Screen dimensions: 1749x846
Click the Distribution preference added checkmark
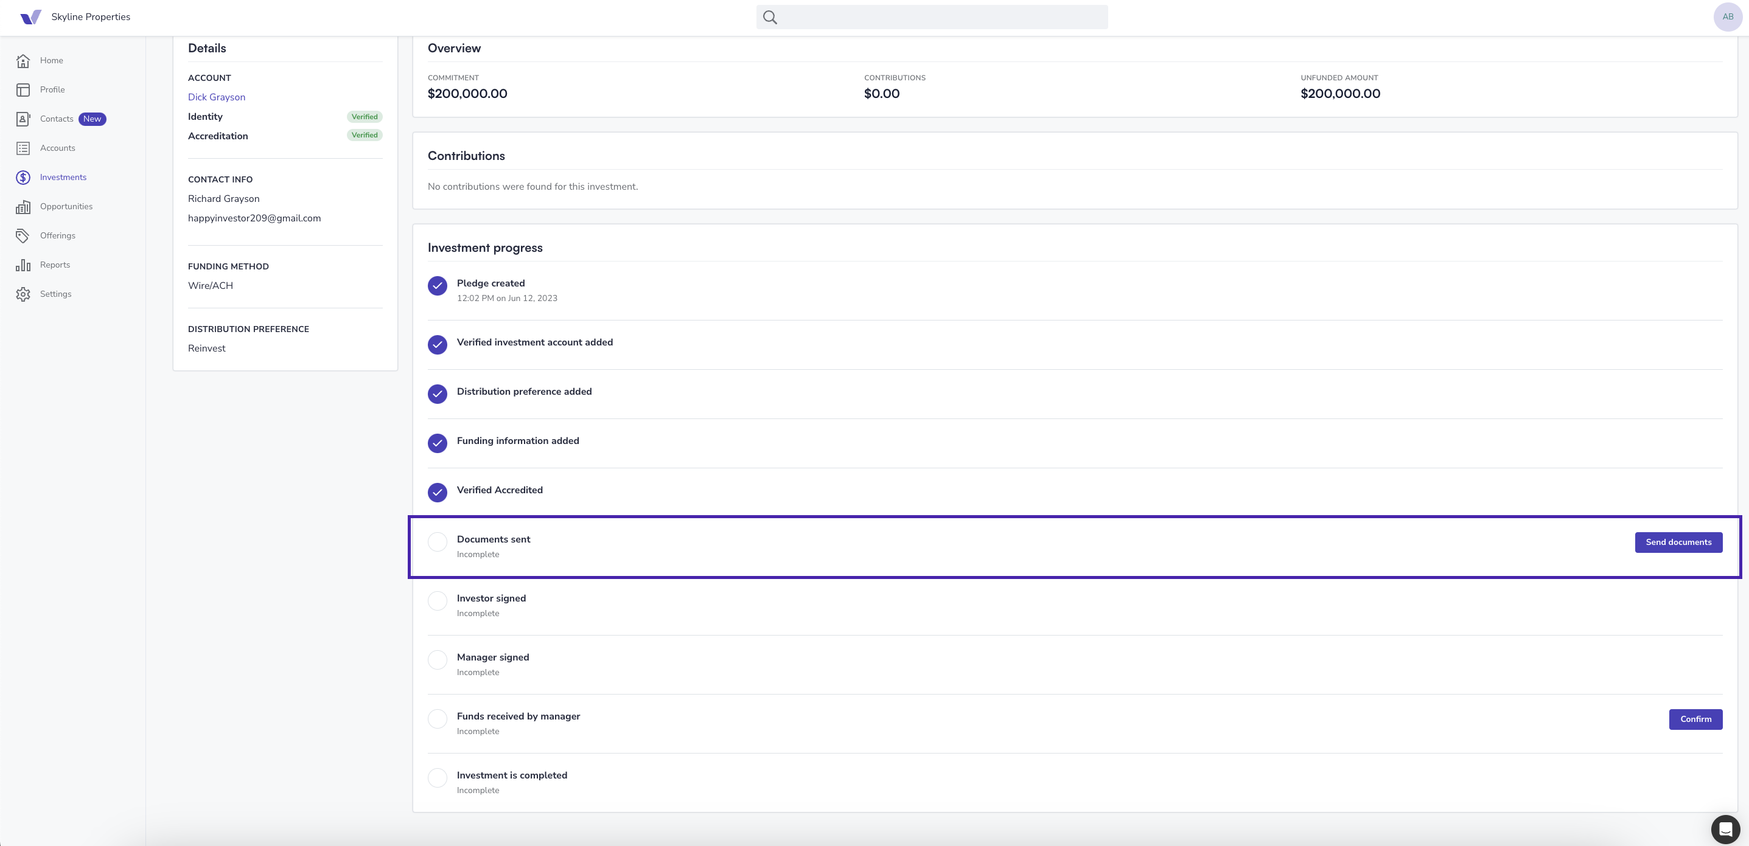click(x=437, y=394)
